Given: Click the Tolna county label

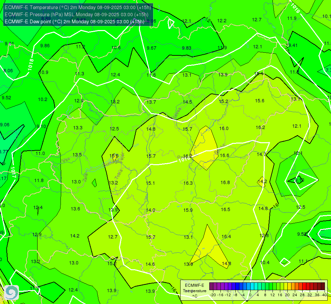Looking at the screenshot, I should point(119,174).
